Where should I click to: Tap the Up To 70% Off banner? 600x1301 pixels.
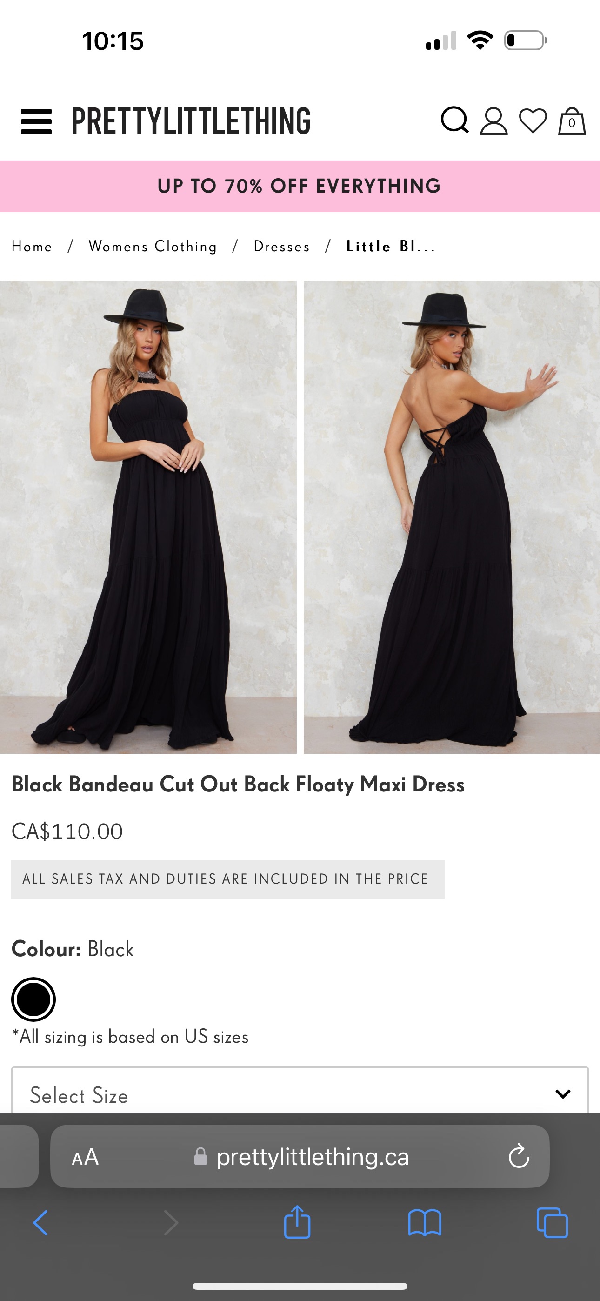[x=300, y=187]
